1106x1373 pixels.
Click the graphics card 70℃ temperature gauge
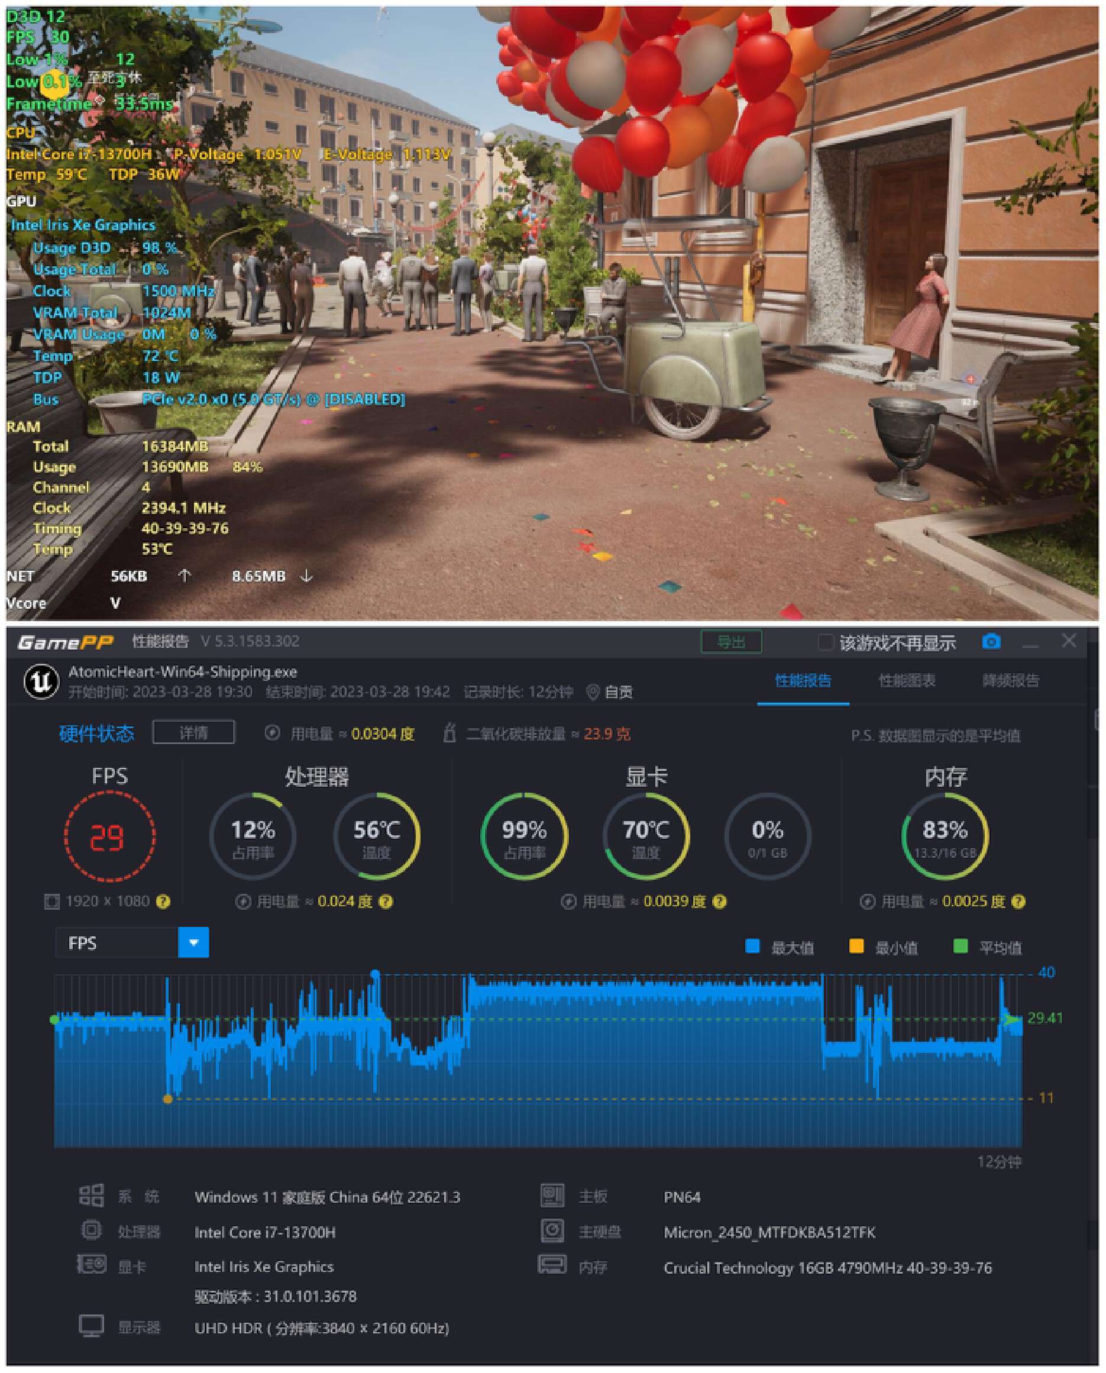(646, 836)
